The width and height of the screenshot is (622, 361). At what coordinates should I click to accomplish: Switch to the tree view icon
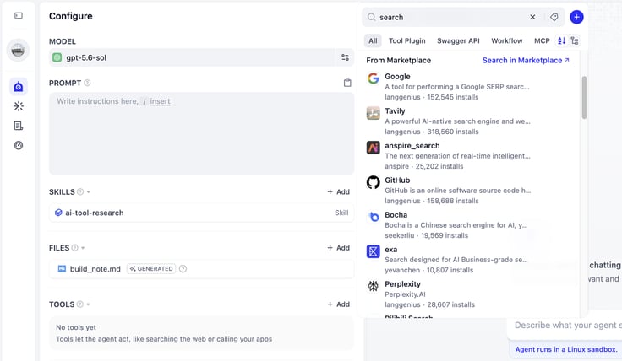575,40
